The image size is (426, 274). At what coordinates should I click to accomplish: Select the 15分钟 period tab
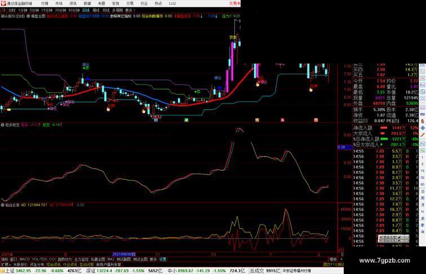pos(47,10)
